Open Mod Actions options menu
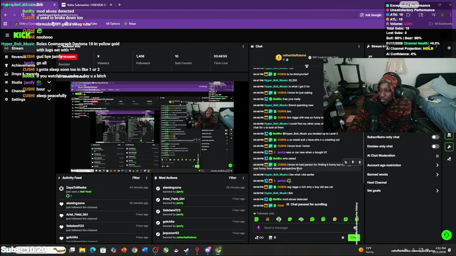Screen dimensions: 456x256 click(x=243, y=178)
